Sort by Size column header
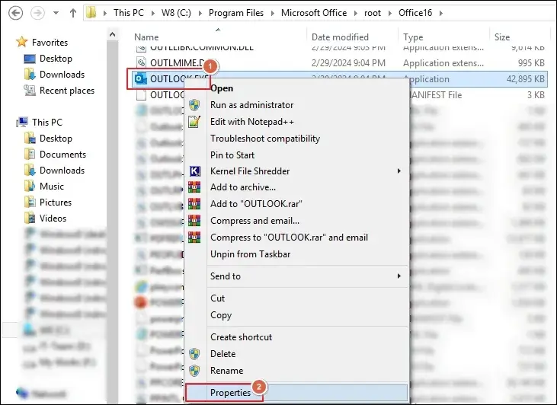The height and width of the screenshot is (405, 557). pyautogui.click(x=502, y=37)
